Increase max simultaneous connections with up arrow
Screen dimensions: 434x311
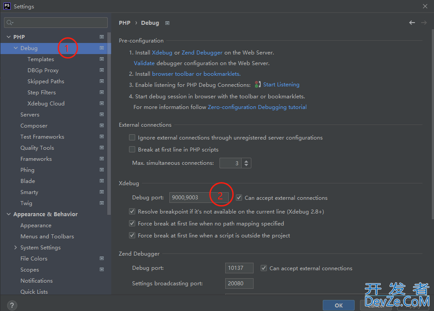[246, 161]
